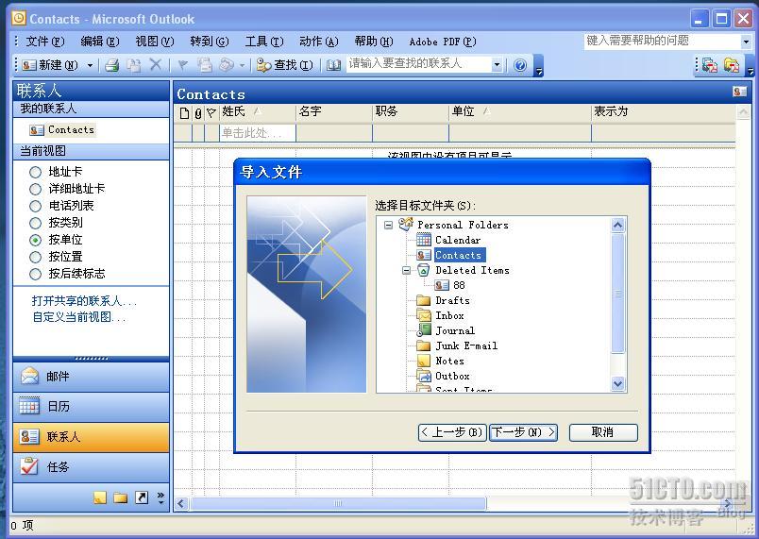
Task: Click the 上一步(B) button in import dialog
Action: 451,432
